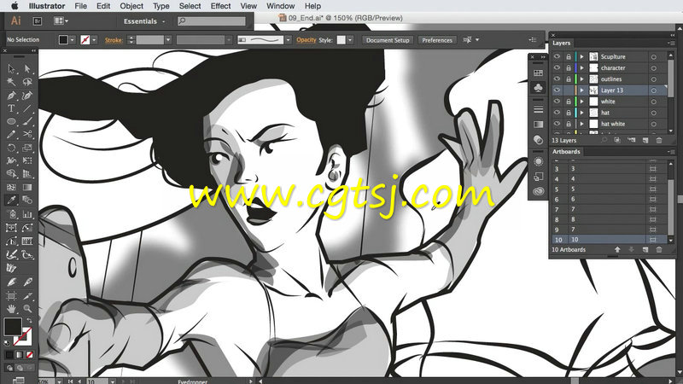Viewport: 683px width, 384px height.
Task: Select the Scale tool
Action: (27, 148)
